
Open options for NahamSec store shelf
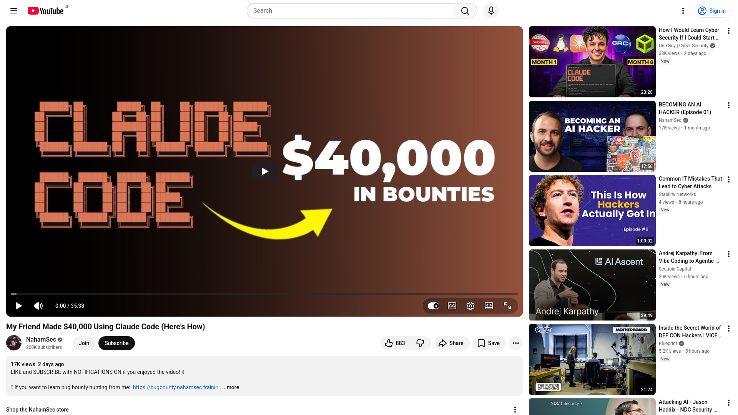[x=515, y=410]
